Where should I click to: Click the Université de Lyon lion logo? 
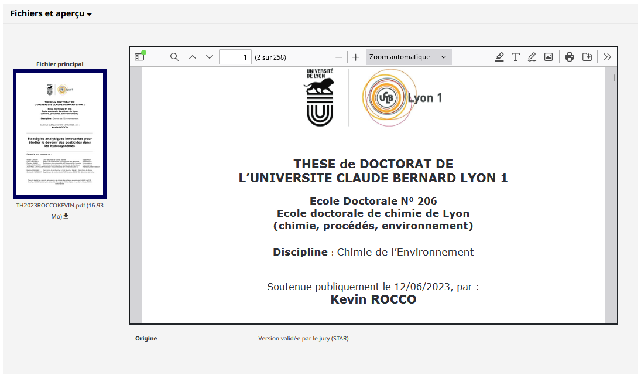click(320, 97)
